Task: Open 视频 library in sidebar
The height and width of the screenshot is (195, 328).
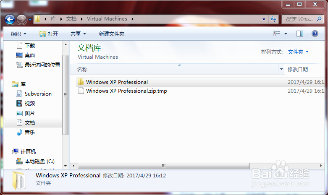Action: (30, 103)
